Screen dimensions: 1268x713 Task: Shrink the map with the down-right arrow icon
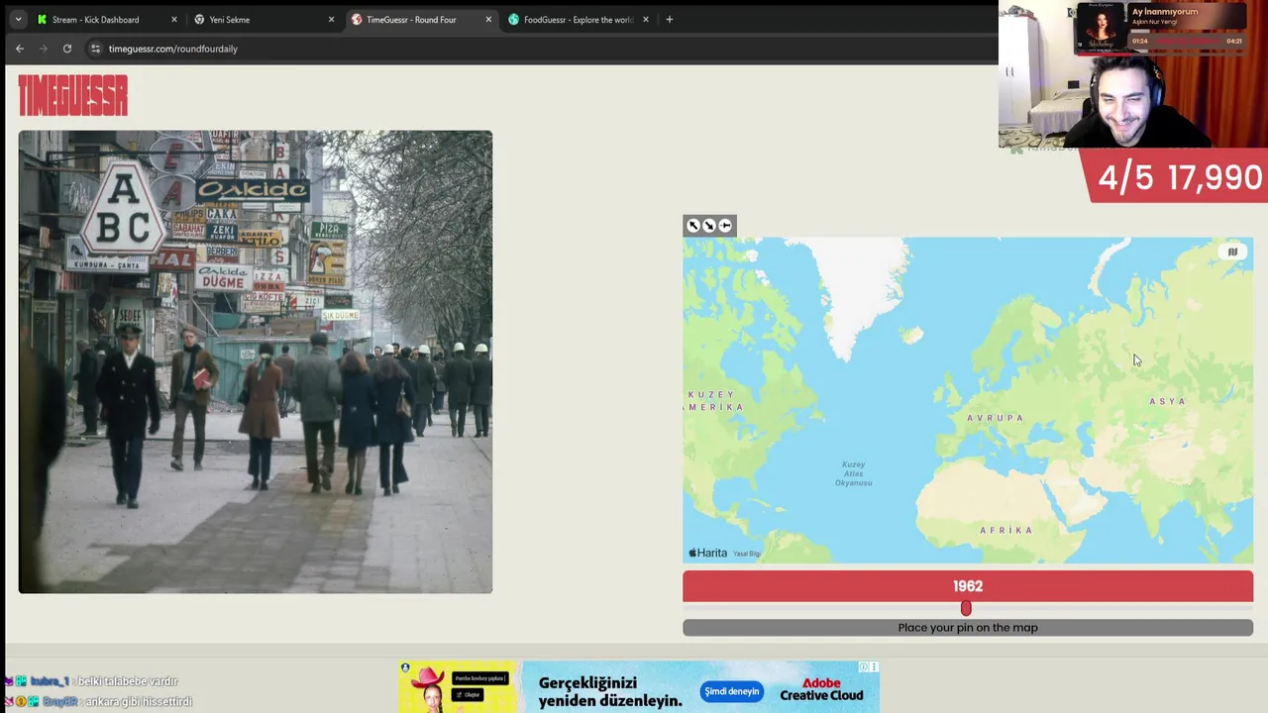(x=709, y=226)
